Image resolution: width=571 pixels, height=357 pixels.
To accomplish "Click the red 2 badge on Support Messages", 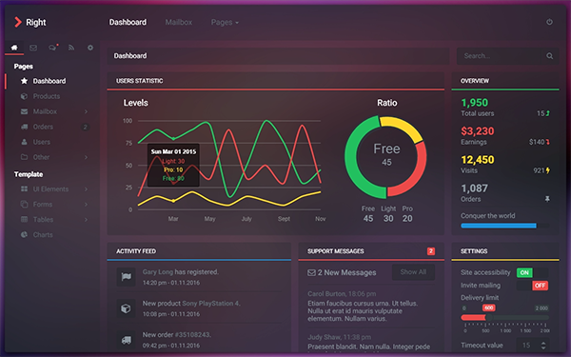I will tap(431, 251).
